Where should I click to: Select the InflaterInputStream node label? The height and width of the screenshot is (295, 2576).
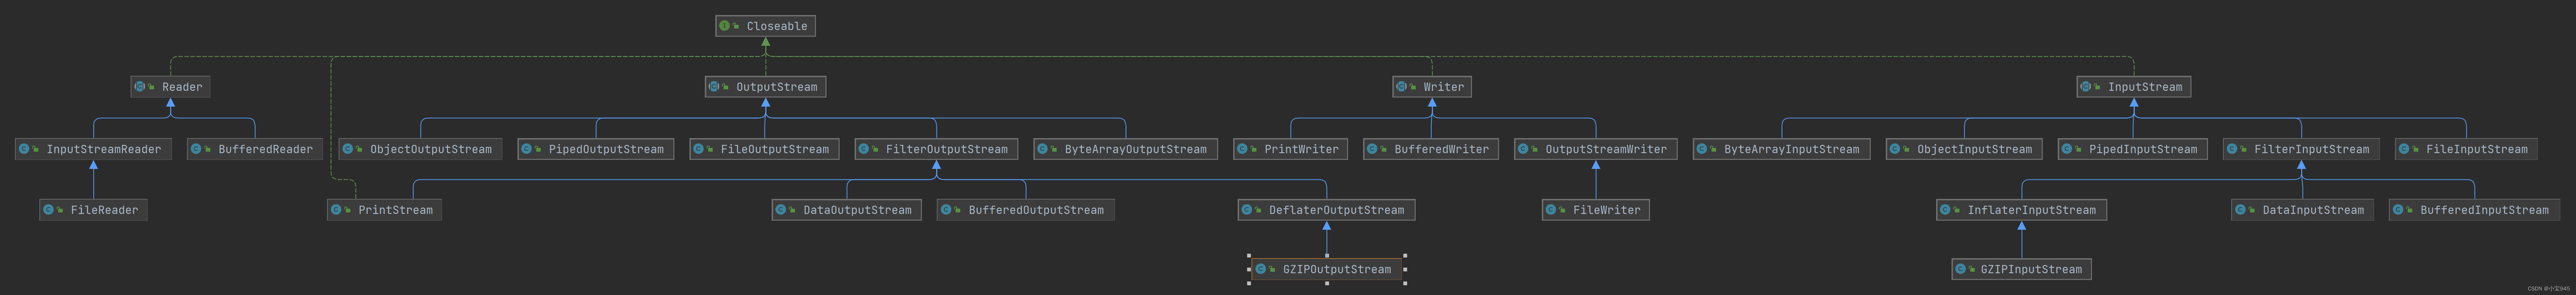coord(2031,210)
